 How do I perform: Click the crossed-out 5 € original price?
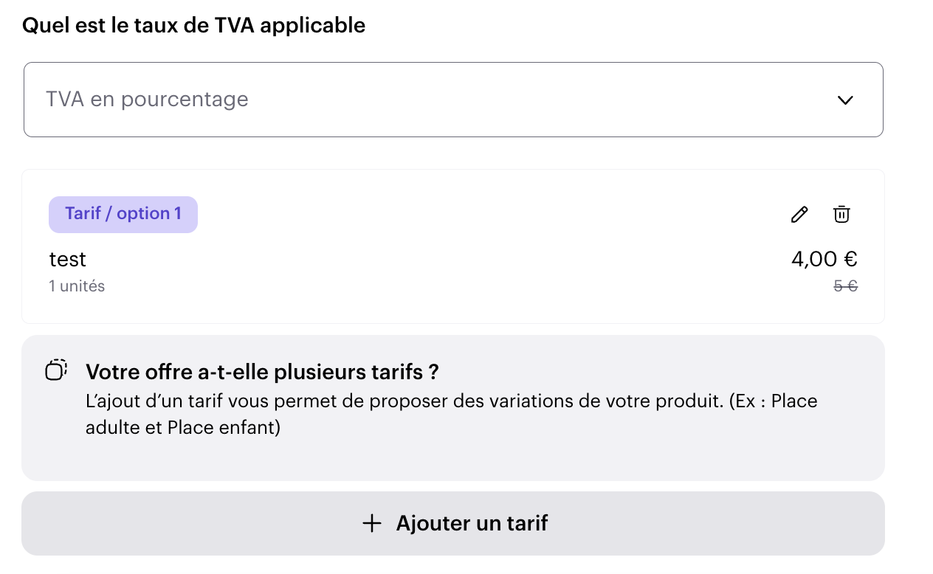pyautogui.click(x=845, y=286)
